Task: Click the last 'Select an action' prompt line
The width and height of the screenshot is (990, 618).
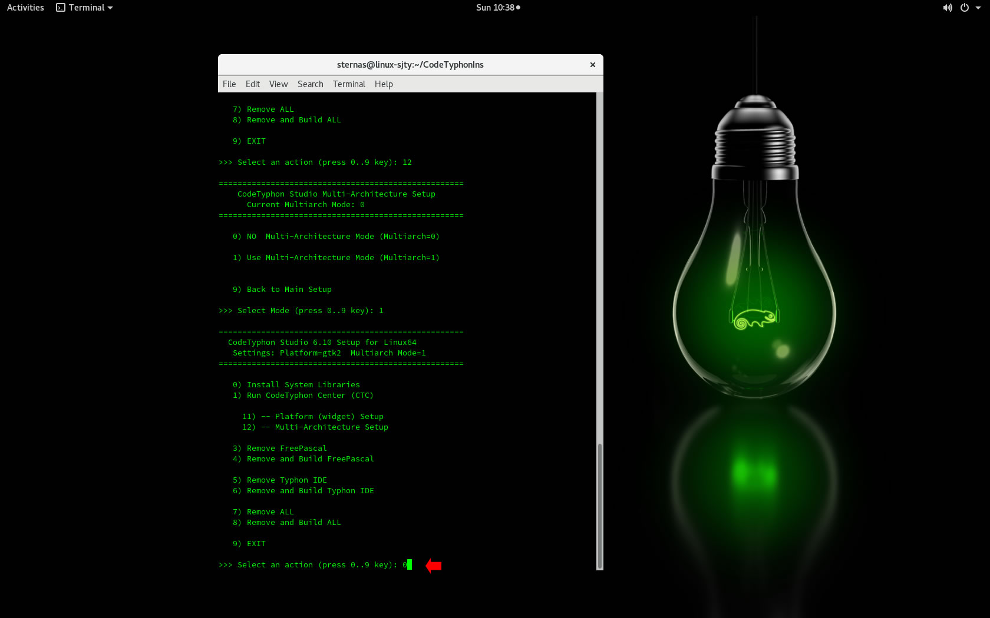Action: [315, 565]
